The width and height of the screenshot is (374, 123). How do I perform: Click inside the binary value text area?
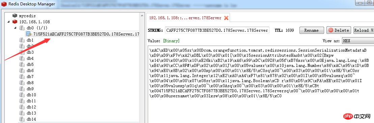coord(261,84)
